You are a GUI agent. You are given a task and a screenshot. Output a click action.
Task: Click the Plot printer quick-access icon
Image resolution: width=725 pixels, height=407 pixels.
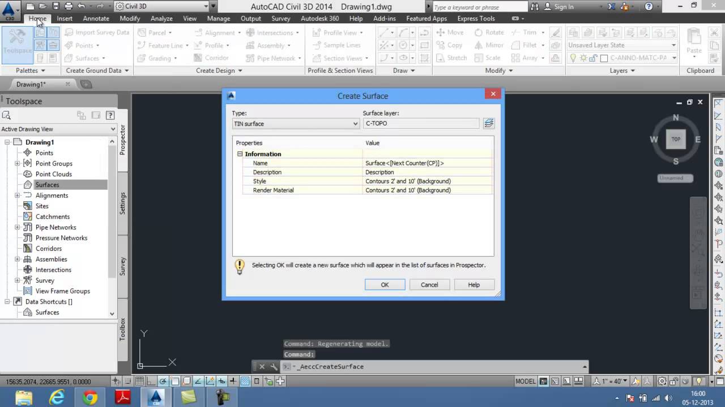pyautogui.click(x=69, y=7)
